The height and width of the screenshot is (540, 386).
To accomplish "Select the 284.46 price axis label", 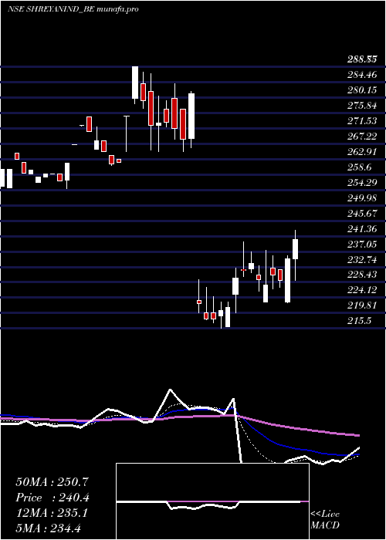I will tap(361, 75).
